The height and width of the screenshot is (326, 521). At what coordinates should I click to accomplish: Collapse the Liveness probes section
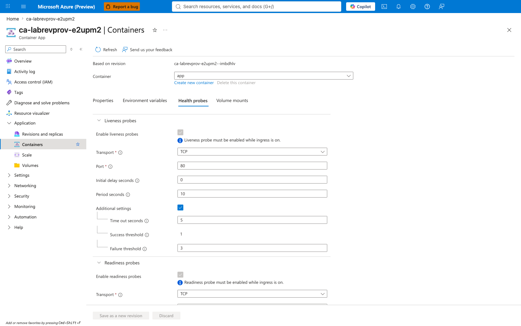(99, 121)
